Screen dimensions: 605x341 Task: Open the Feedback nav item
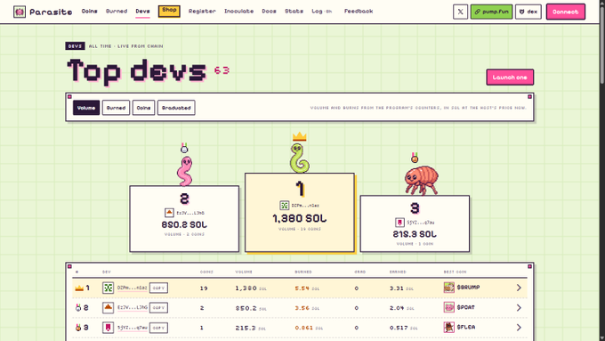(x=359, y=12)
